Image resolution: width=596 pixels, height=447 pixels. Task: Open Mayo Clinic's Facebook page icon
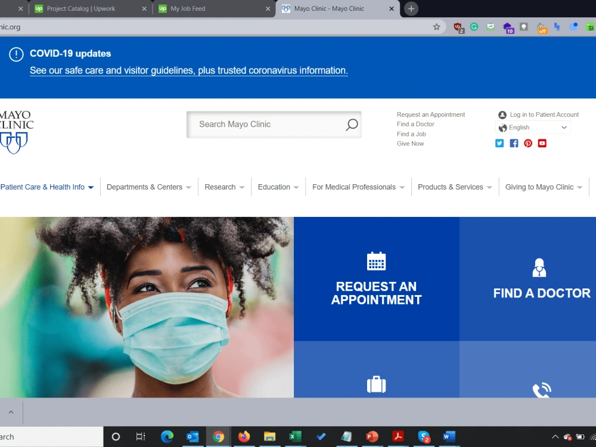[514, 143]
